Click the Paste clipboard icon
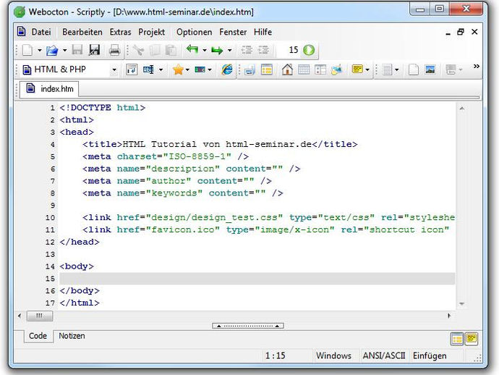Screen dimensions: 499x375 point(171,51)
